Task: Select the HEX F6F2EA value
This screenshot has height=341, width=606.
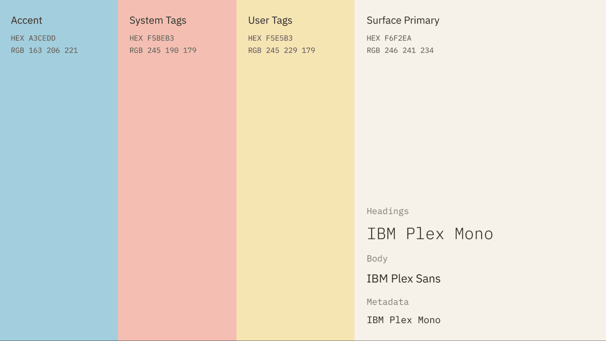Action: click(x=389, y=38)
